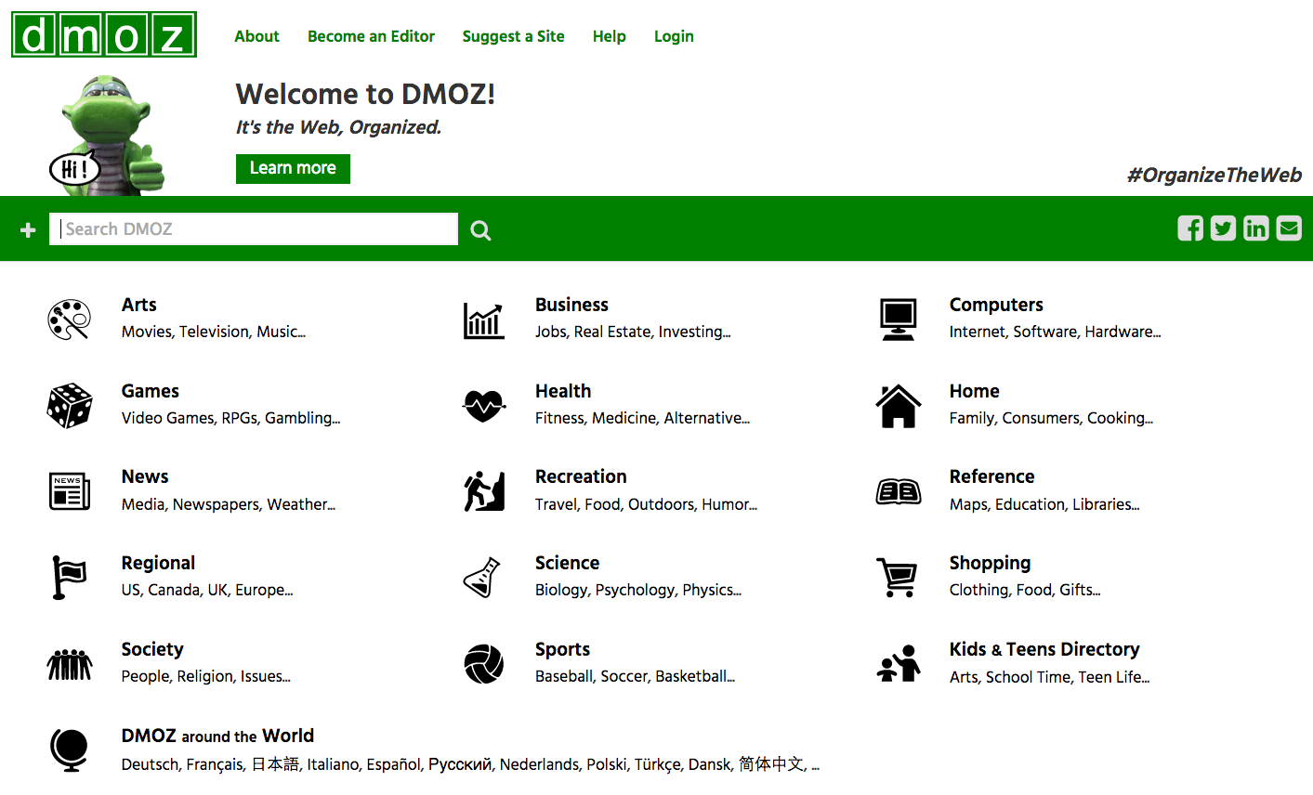Viewport: 1313px width, 795px height.
Task: Click the DMOZ logo
Action: [x=104, y=34]
